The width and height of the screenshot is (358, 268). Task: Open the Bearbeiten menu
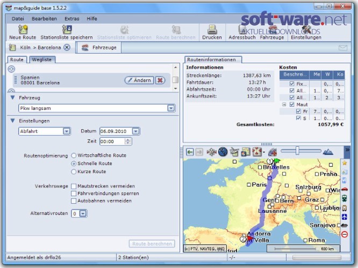pos(44,19)
